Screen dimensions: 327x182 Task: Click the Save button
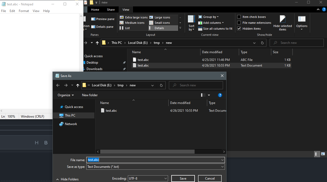click(183, 178)
